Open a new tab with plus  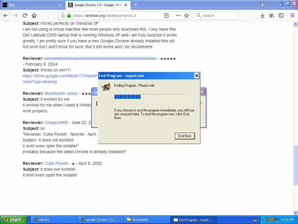(x=136, y=5)
